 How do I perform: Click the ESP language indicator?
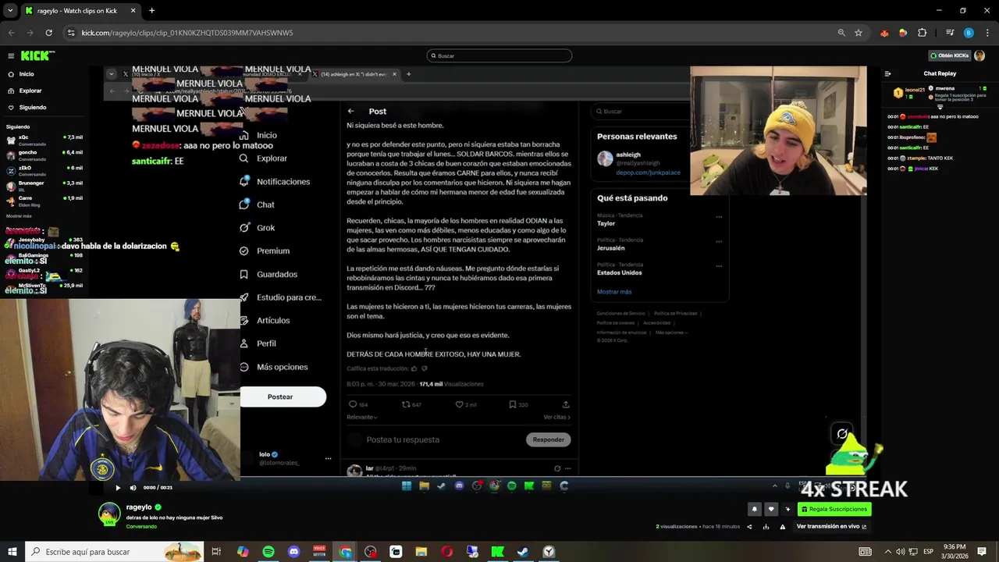[x=928, y=552]
